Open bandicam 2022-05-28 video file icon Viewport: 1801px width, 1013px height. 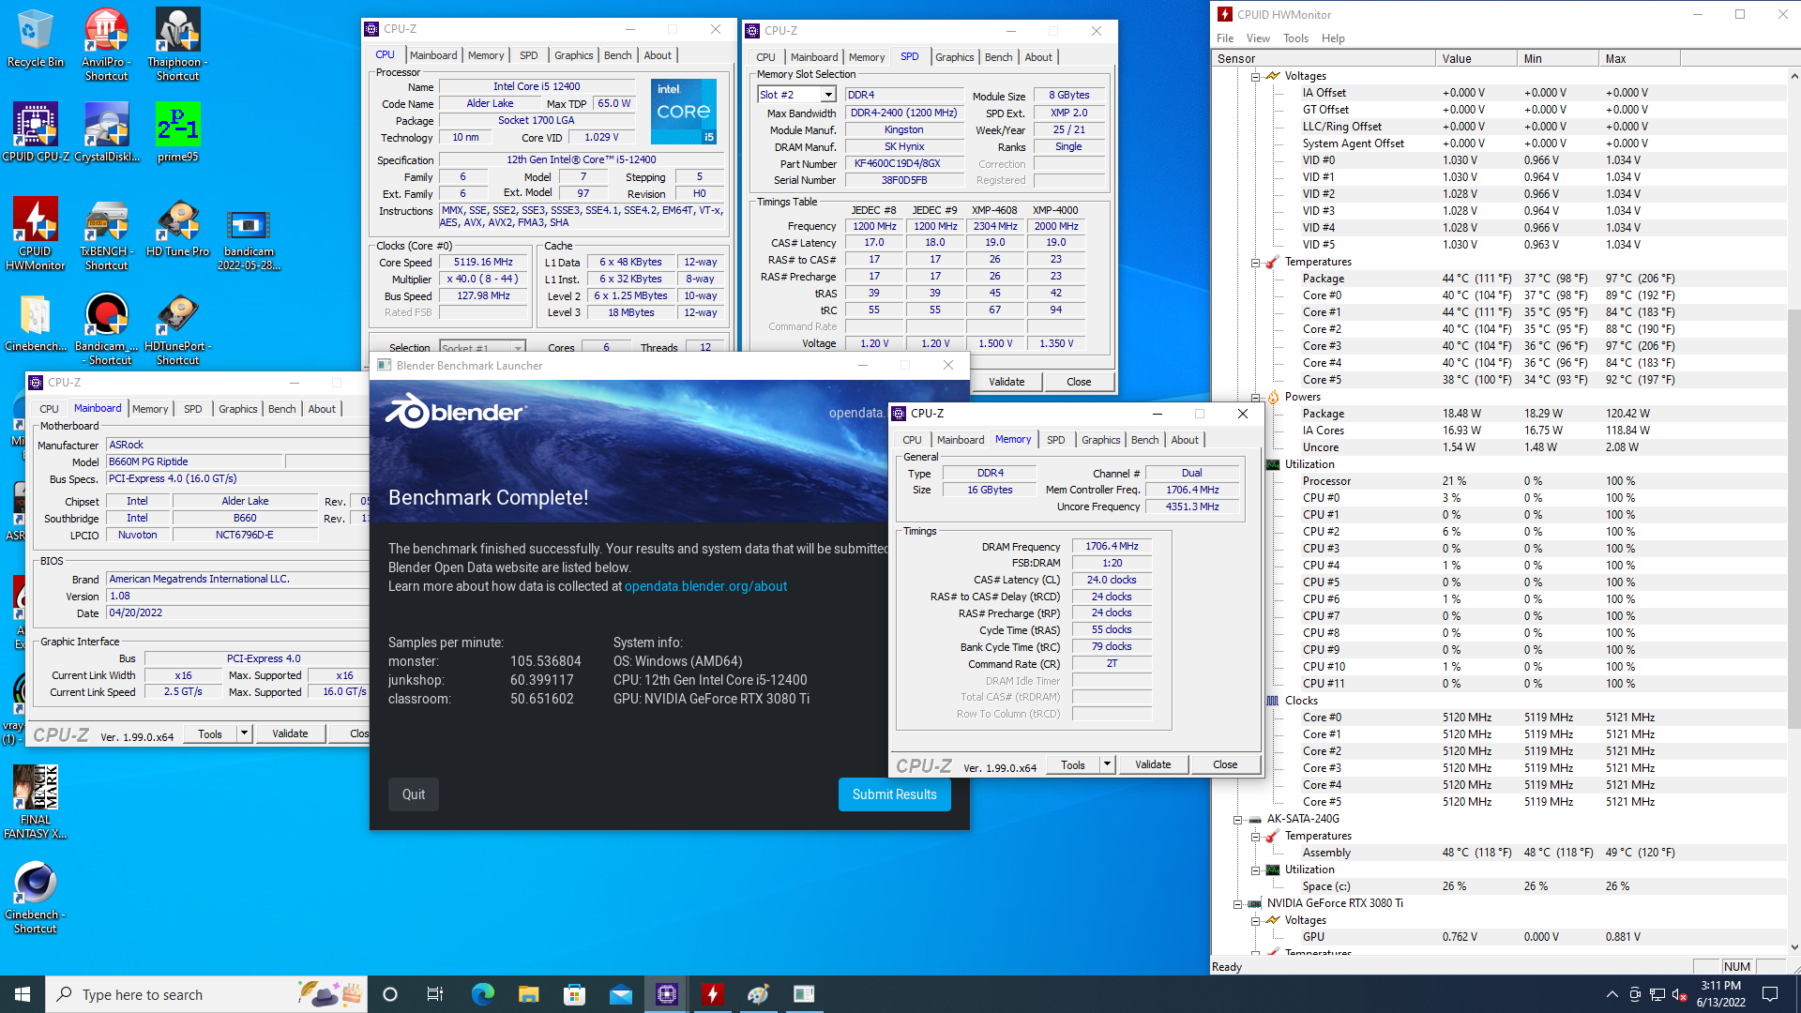[x=249, y=239]
